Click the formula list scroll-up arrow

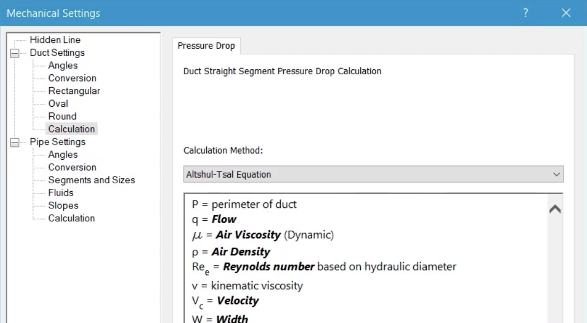click(x=555, y=208)
